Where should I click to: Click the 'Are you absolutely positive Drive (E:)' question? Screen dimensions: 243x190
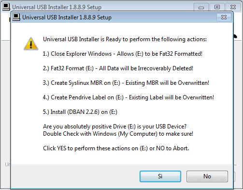click(x=114, y=127)
